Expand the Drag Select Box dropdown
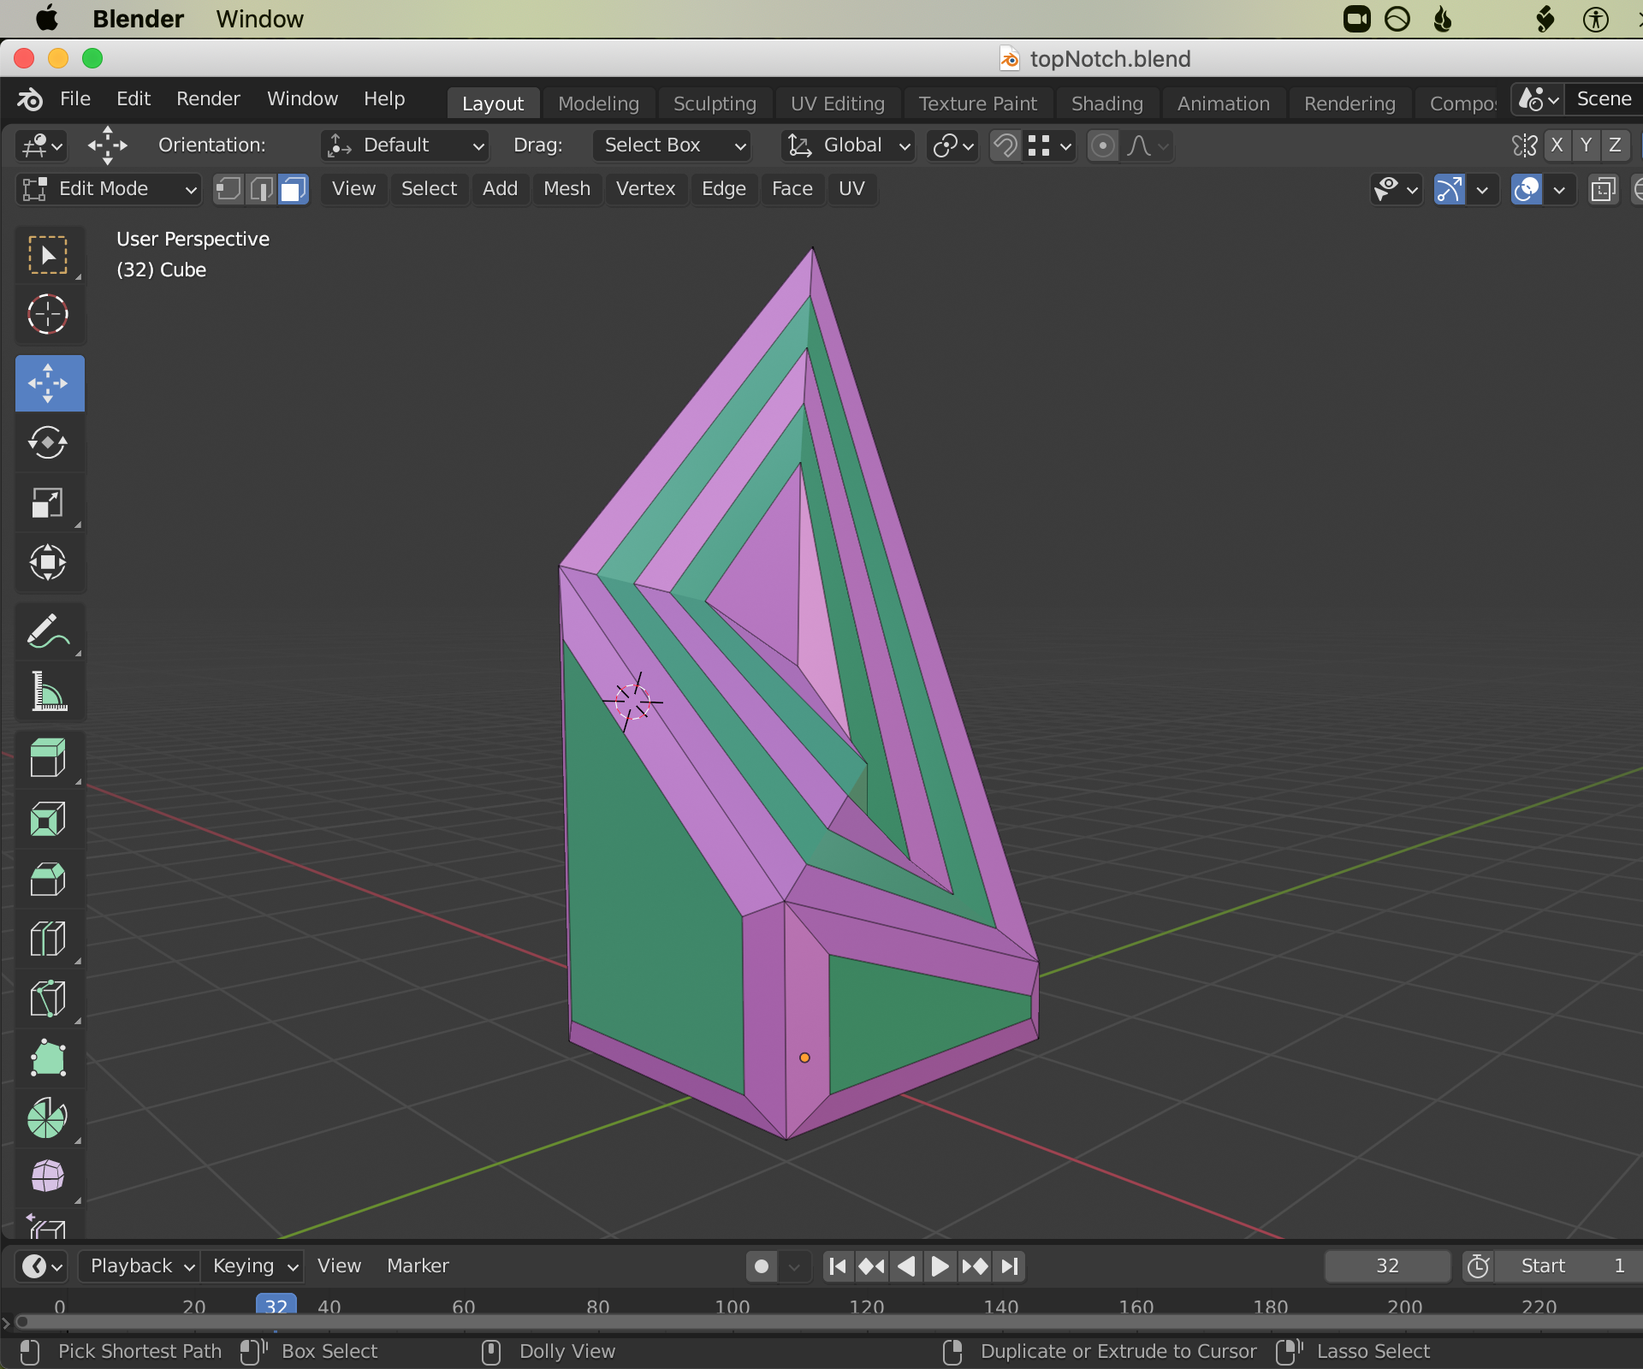Screen dimensions: 1643x1369 [x=671, y=145]
